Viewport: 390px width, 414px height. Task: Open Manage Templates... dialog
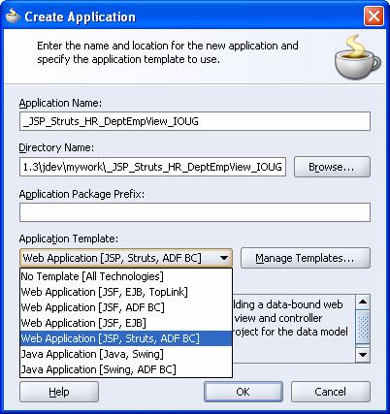(306, 258)
